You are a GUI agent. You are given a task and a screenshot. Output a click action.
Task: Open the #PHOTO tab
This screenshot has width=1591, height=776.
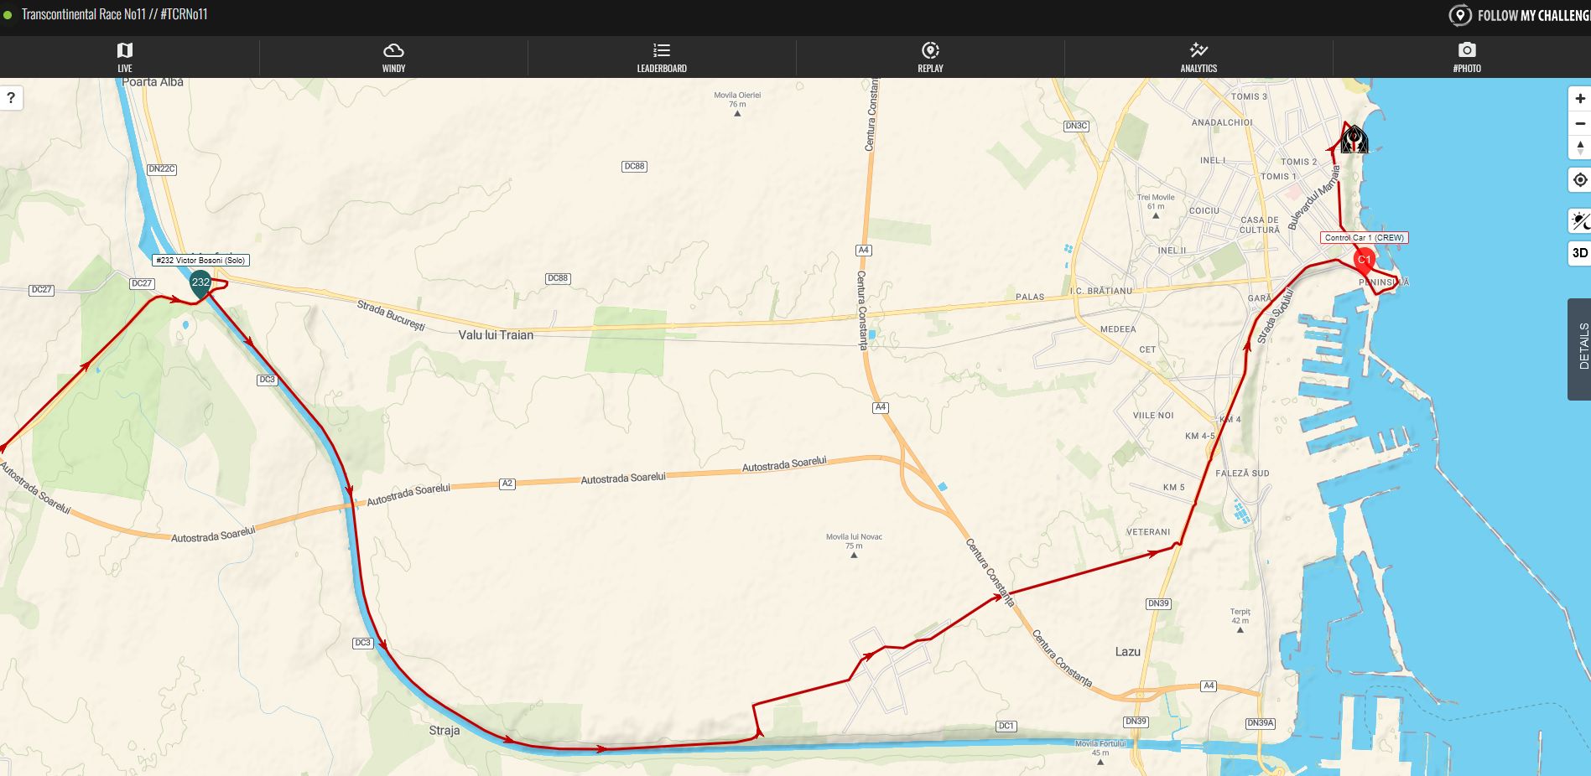tap(1466, 57)
